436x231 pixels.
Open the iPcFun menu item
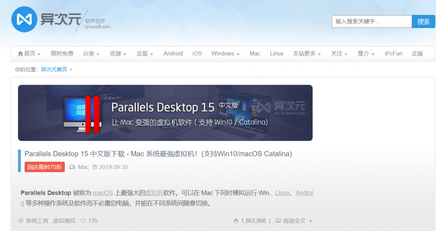coord(393,54)
